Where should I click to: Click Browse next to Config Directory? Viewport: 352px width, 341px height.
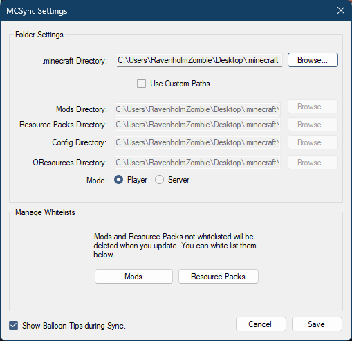pos(313,142)
